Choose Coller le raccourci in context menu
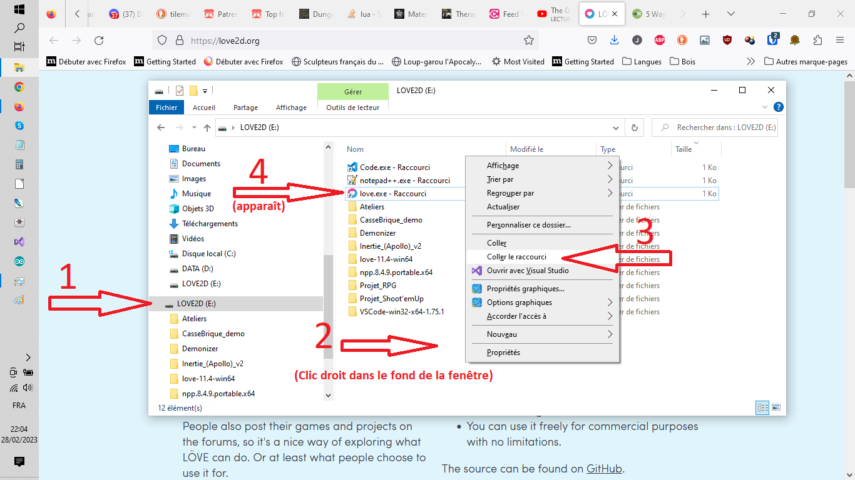The image size is (855, 480). pyautogui.click(x=542, y=257)
